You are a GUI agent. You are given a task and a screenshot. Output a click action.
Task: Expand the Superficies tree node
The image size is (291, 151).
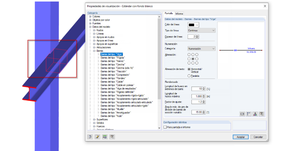coord(94,120)
